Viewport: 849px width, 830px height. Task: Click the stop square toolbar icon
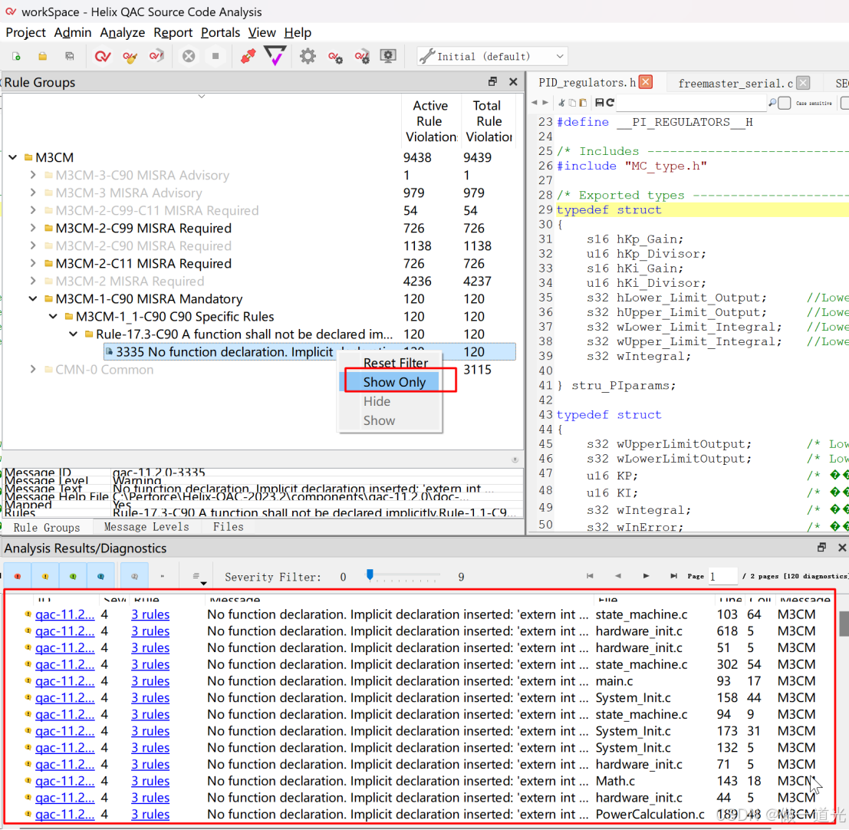click(x=216, y=56)
